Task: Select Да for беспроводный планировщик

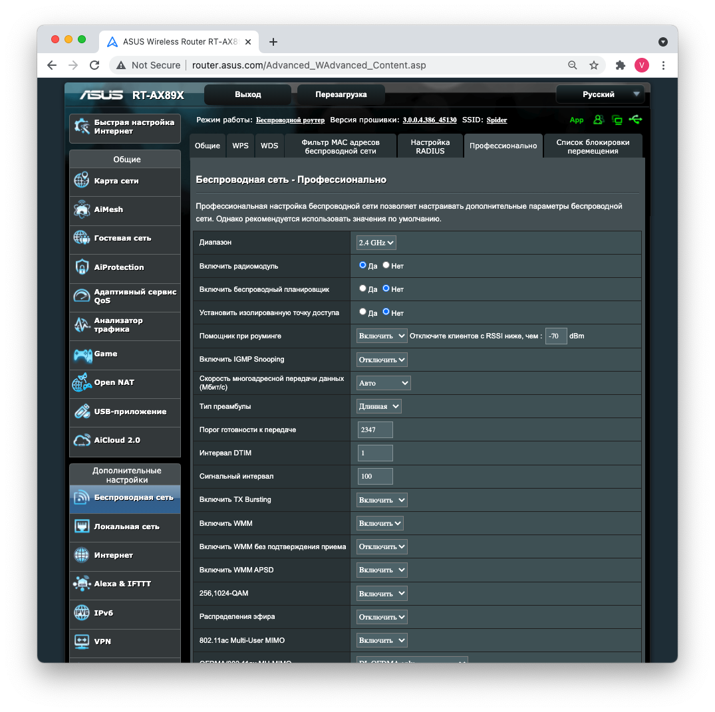Action: 362,288
